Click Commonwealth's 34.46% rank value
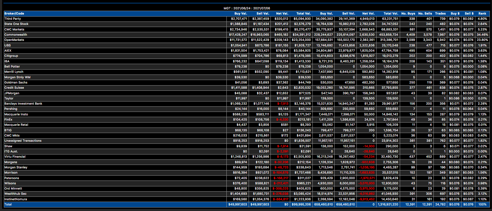Screen dimensions: 492x211 (482, 35)
